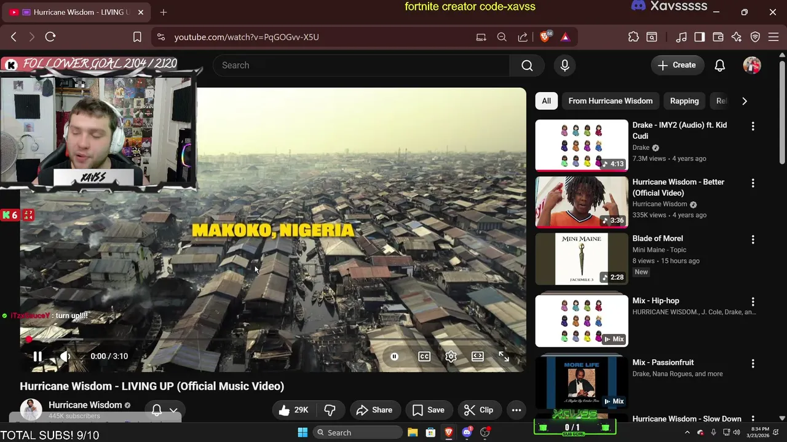Install app icon in address bar
Viewport: 787px width, 442px height.
(x=481, y=37)
